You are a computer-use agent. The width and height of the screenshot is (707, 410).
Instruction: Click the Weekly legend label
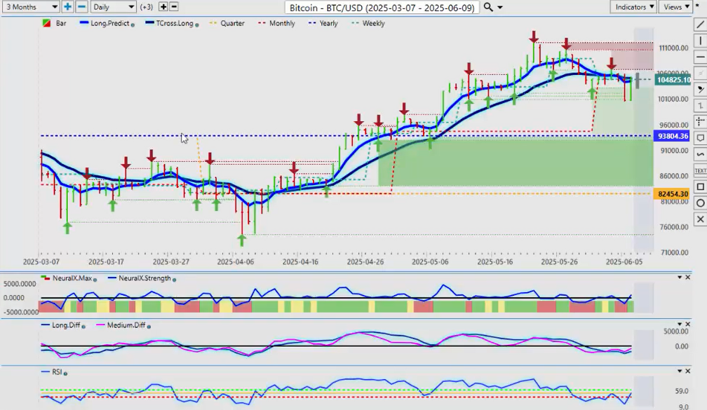[x=373, y=23]
